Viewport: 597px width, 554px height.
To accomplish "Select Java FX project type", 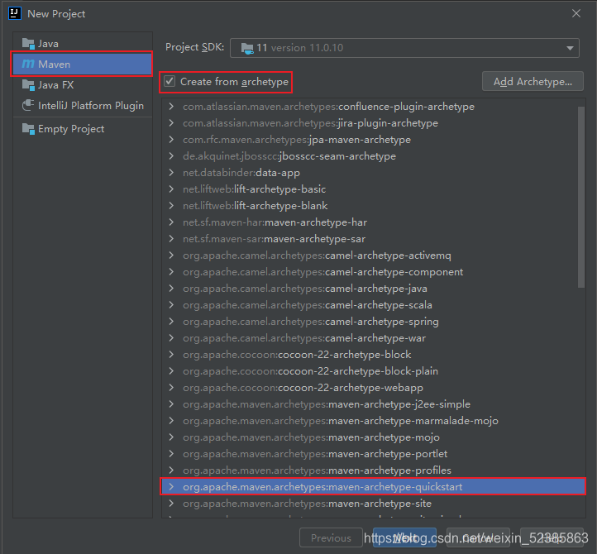I will (x=83, y=85).
